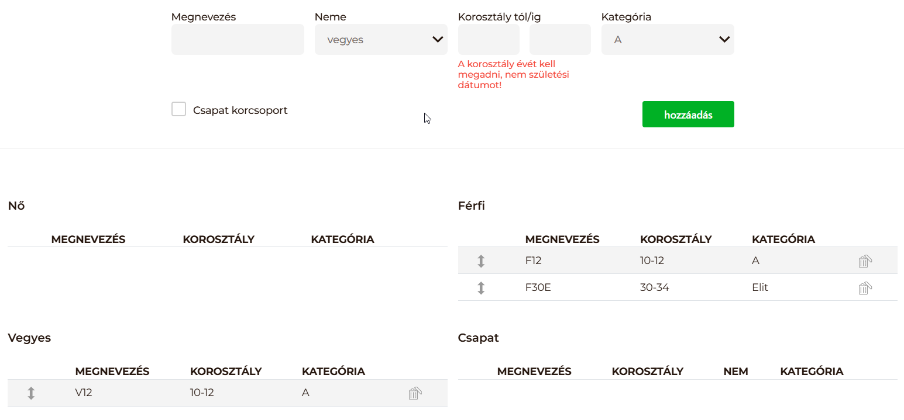Click the Csapat table NEM header
904x420 pixels.
[x=735, y=371]
